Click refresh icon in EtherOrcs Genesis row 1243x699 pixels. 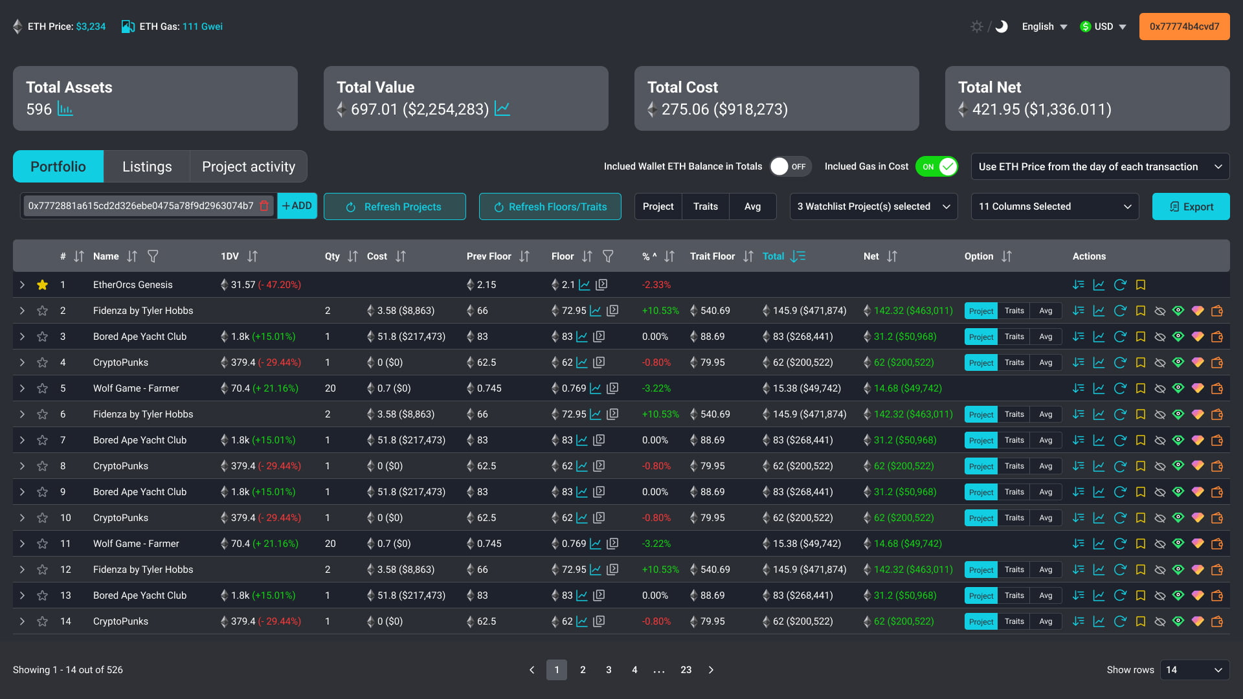1120,285
